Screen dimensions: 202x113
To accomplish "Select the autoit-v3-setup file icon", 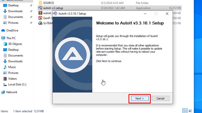I will [40, 8].
